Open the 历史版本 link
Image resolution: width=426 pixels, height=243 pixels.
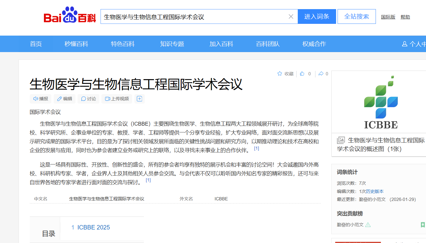[375, 191]
